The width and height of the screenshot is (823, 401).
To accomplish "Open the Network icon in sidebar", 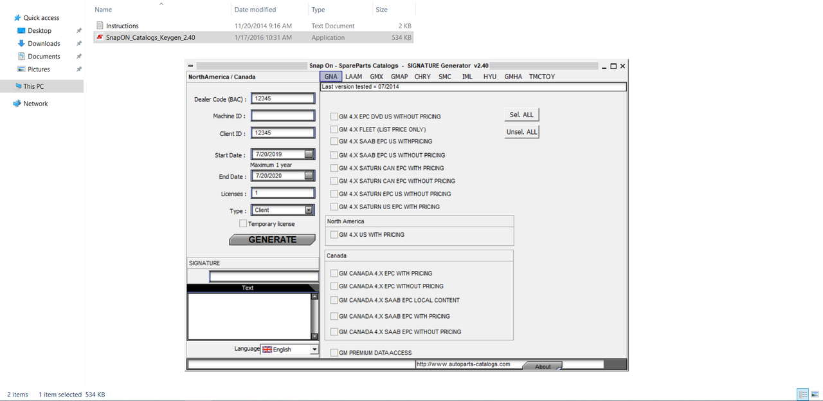I will 17,104.
